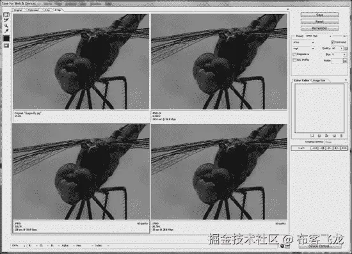The image size is (352, 254).
Task: Switch to the 2-Up tab
Action: click(x=47, y=10)
